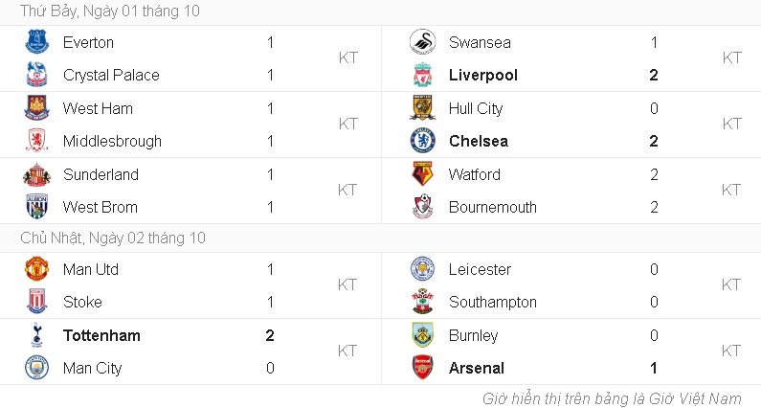
Task: Select the Bournemouth team name
Action: (x=492, y=207)
